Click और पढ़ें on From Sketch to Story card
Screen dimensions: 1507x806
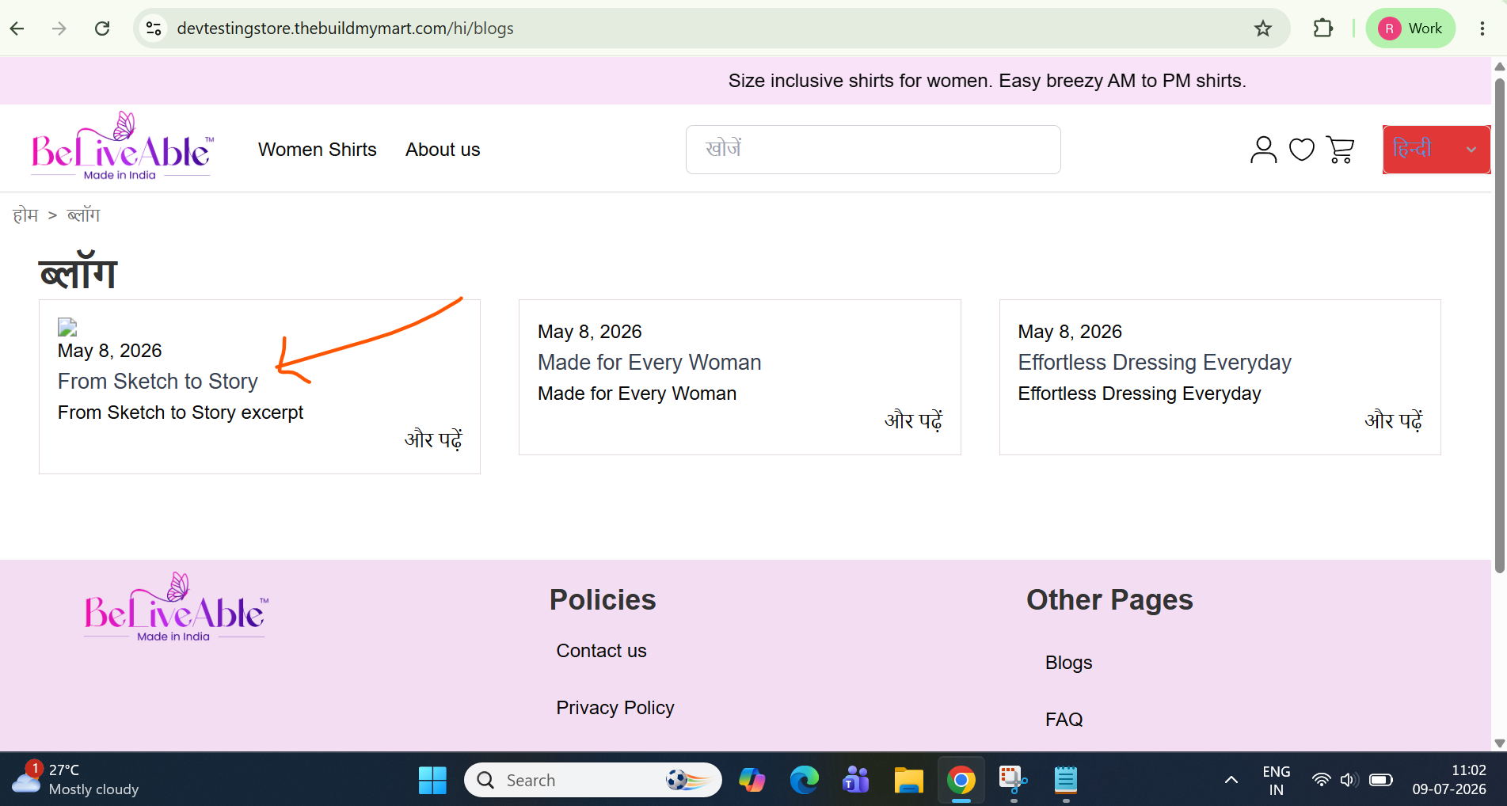433,439
